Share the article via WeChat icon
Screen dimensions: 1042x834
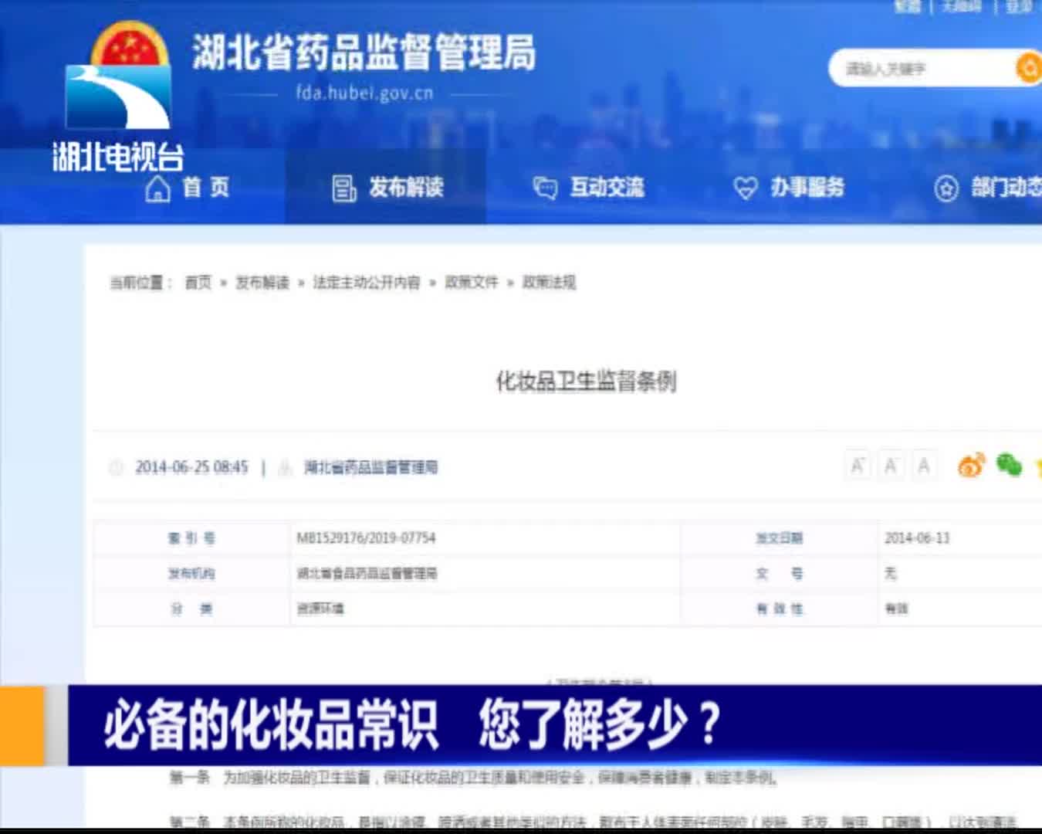point(1009,465)
